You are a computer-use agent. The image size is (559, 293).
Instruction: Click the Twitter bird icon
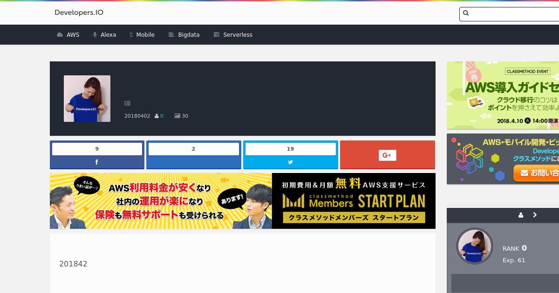click(290, 162)
